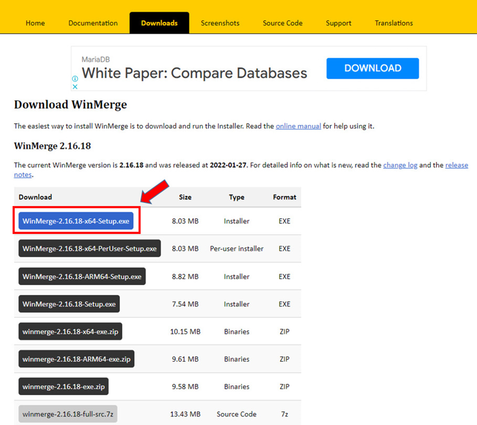
Task: Click the Format column header
Action: click(285, 197)
